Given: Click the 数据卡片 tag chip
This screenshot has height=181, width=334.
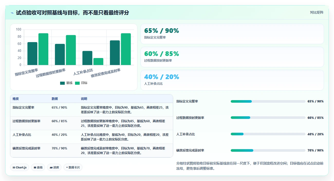Looking at the screenshot, I should (73, 167).
